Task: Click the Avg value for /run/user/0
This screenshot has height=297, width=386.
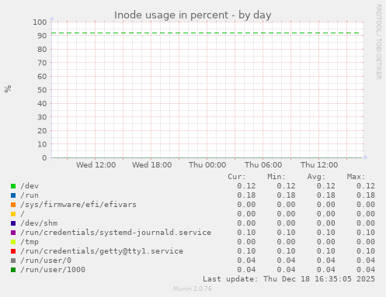Action: (325, 261)
